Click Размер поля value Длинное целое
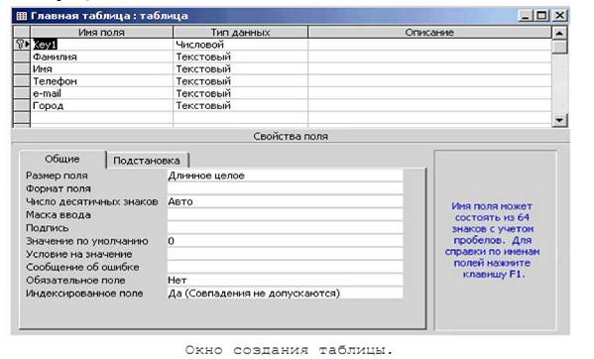The height and width of the screenshot is (359, 594). (x=285, y=176)
